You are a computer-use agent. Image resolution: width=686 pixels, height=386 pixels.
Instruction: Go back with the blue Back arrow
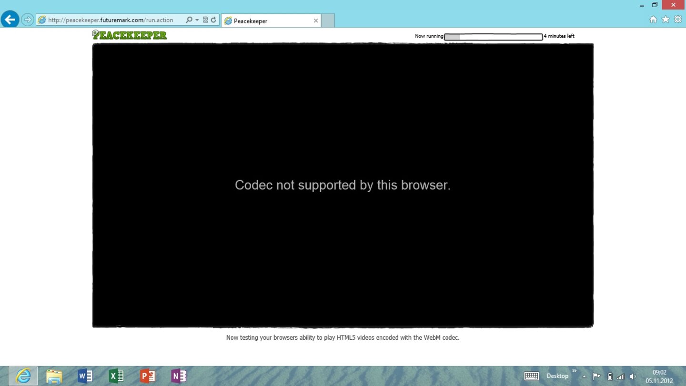10,20
